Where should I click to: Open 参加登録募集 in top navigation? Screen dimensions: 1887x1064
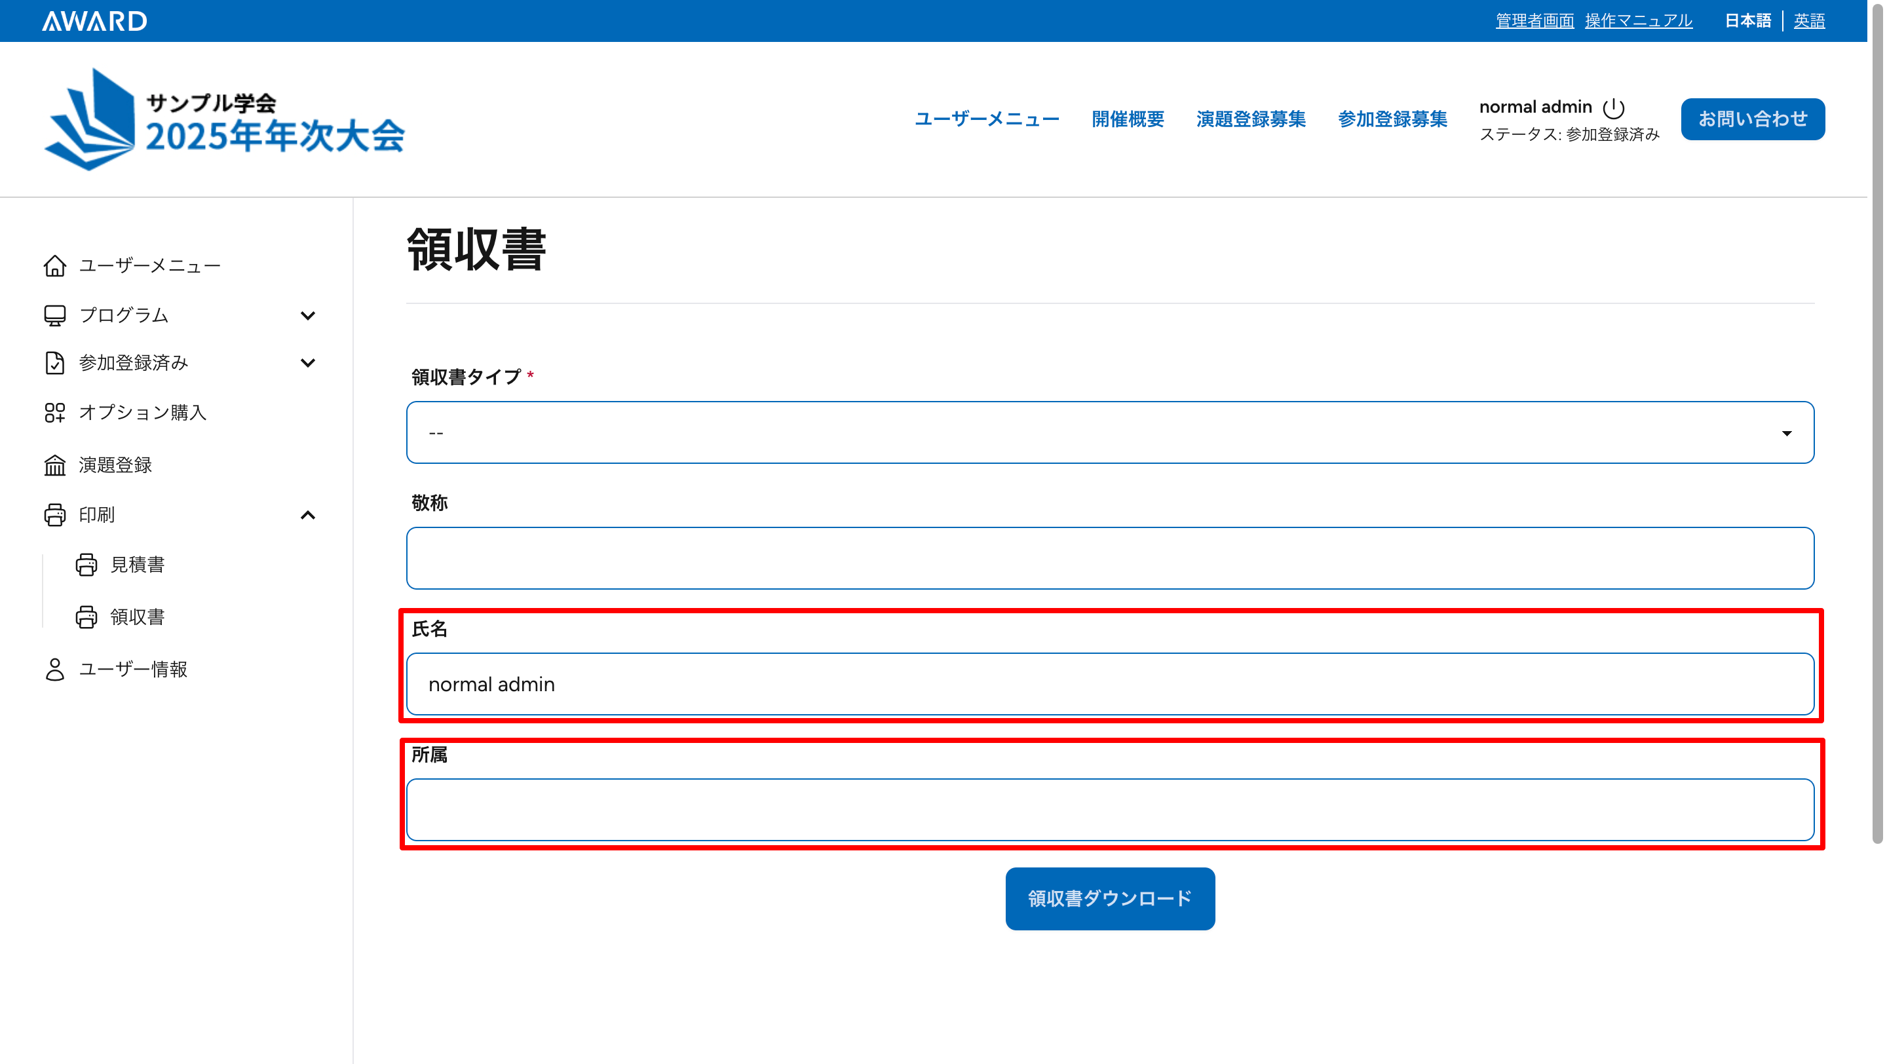click(1392, 119)
